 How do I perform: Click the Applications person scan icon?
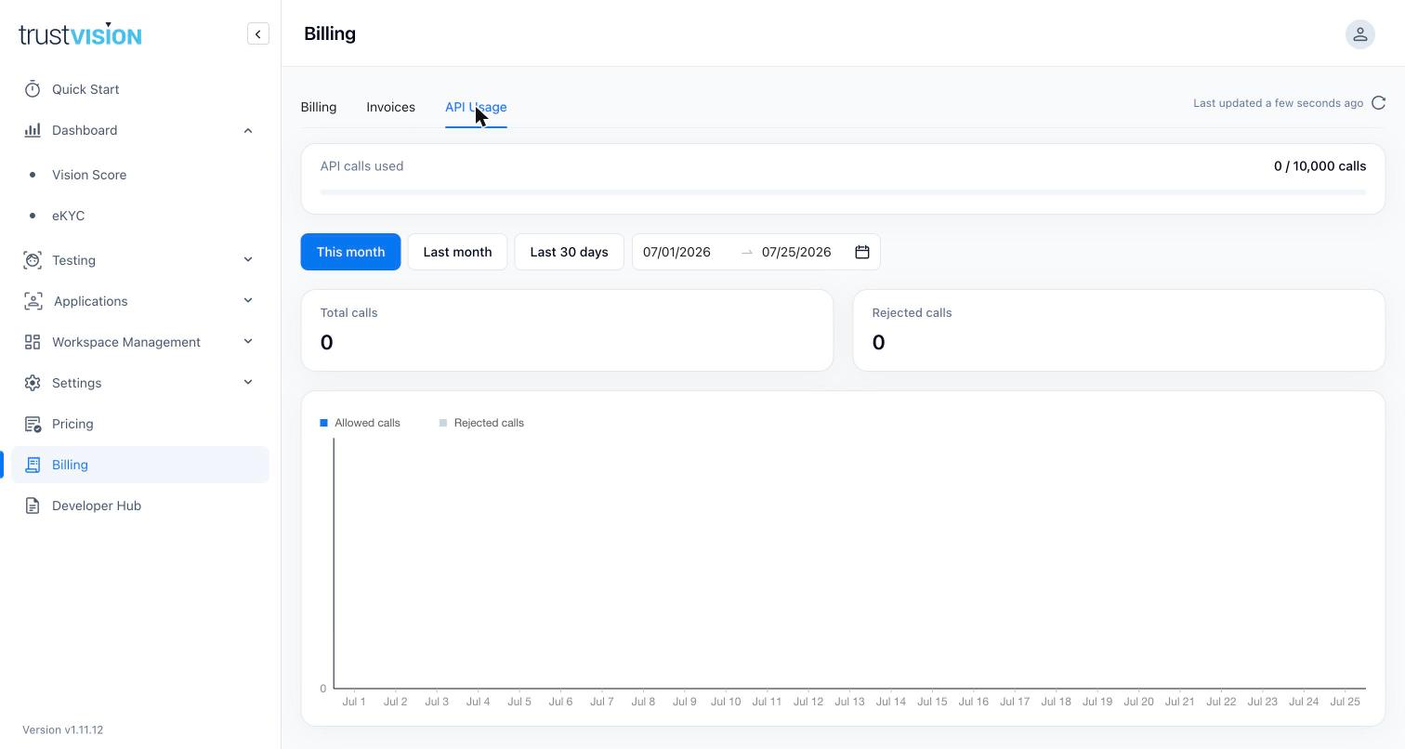click(x=33, y=301)
